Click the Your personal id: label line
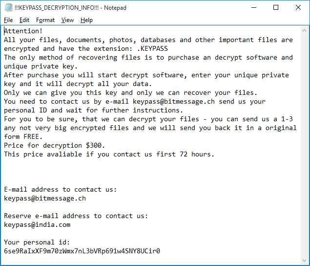This screenshot has width=310, height=266. click(37, 243)
